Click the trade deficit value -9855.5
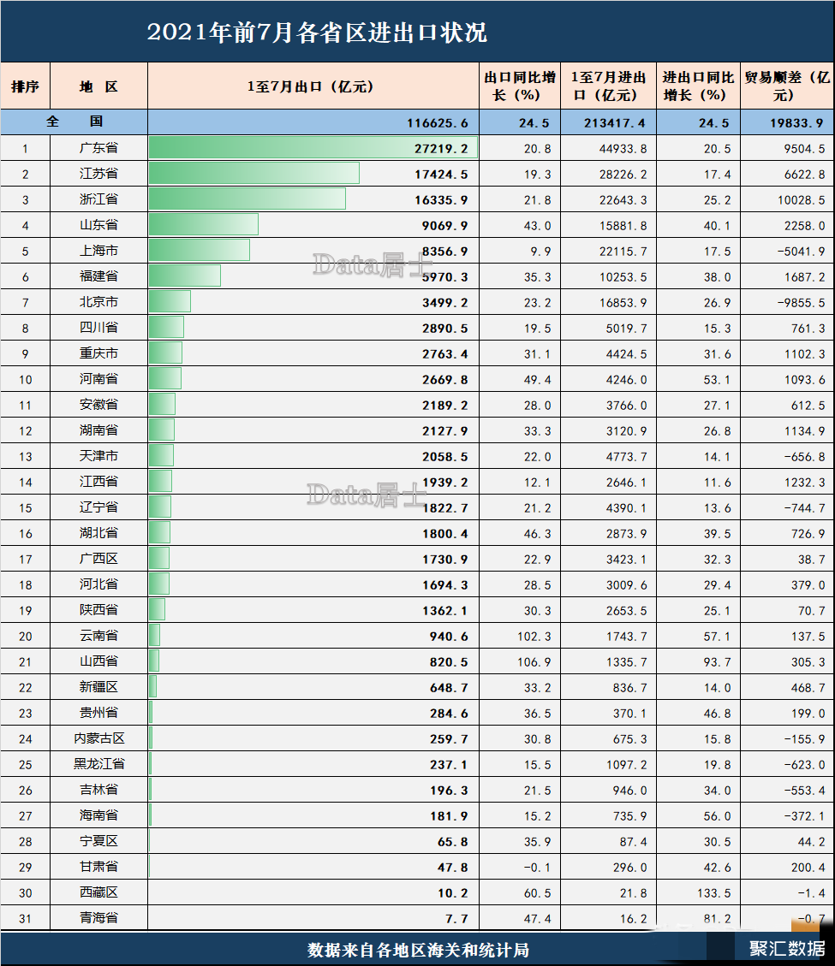The width and height of the screenshot is (835, 966). pyautogui.click(x=800, y=303)
